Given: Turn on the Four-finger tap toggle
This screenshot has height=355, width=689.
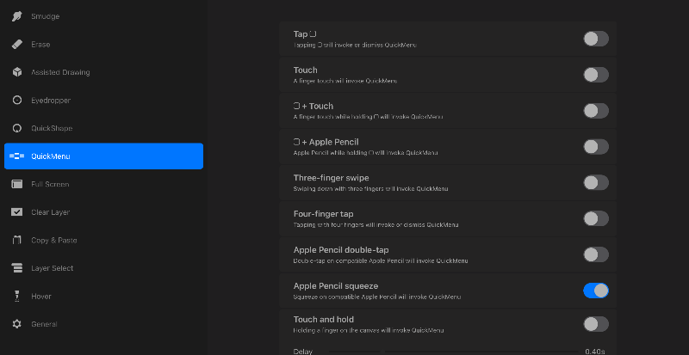Looking at the screenshot, I should (595, 218).
